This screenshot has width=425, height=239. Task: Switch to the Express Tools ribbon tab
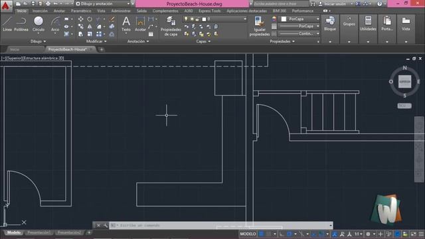click(x=210, y=11)
